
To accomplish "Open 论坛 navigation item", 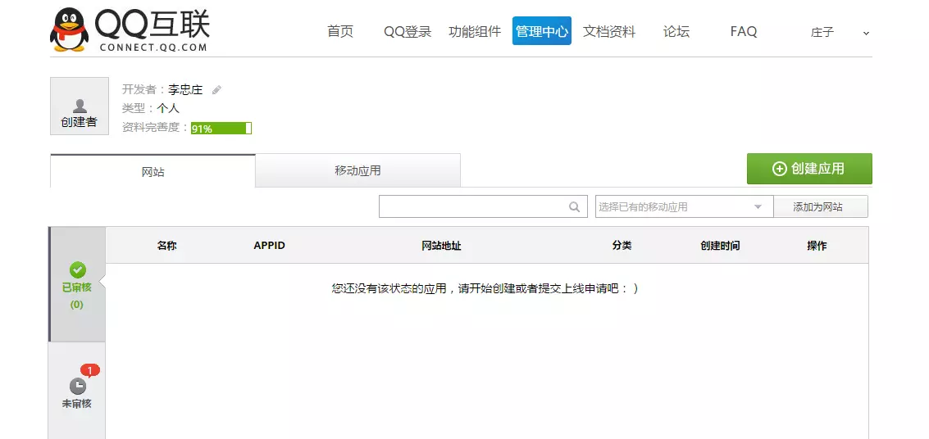I will click(676, 31).
